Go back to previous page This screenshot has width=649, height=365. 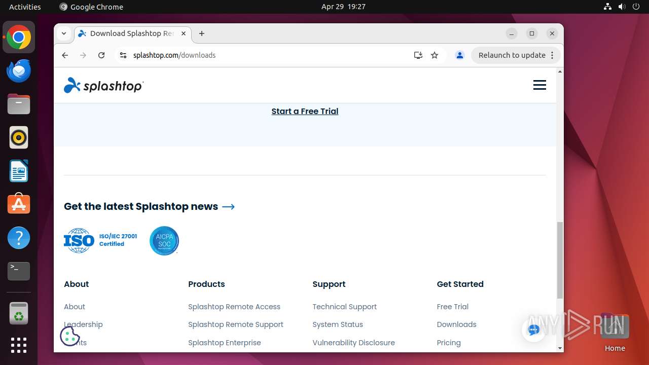(65, 55)
